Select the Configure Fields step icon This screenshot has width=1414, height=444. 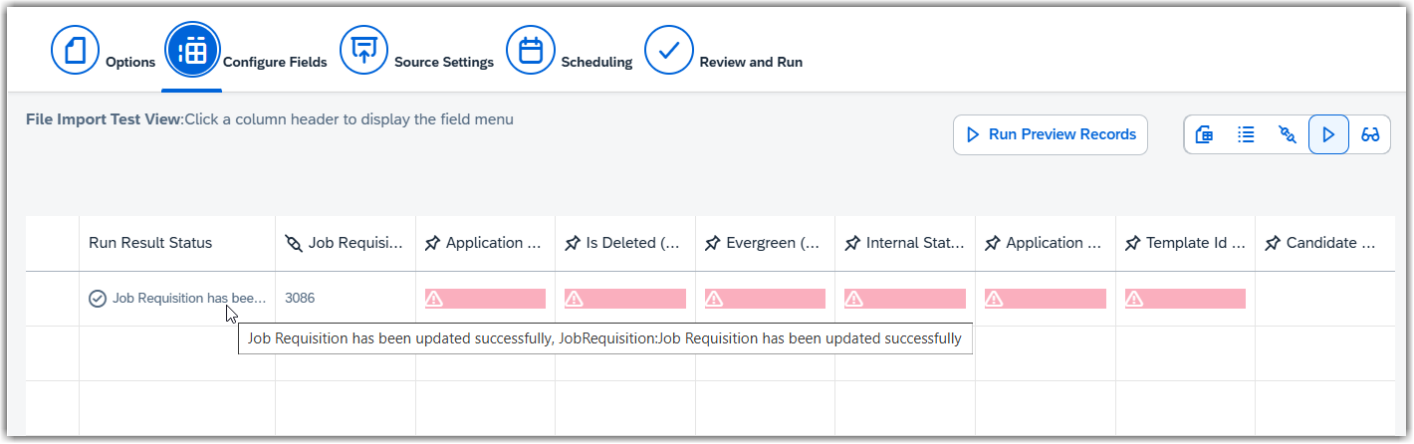point(192,50)
